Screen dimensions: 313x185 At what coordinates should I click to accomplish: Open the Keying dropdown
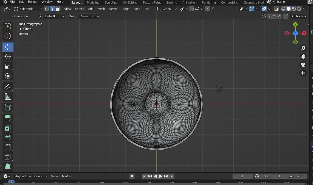[x=40, y=176]
